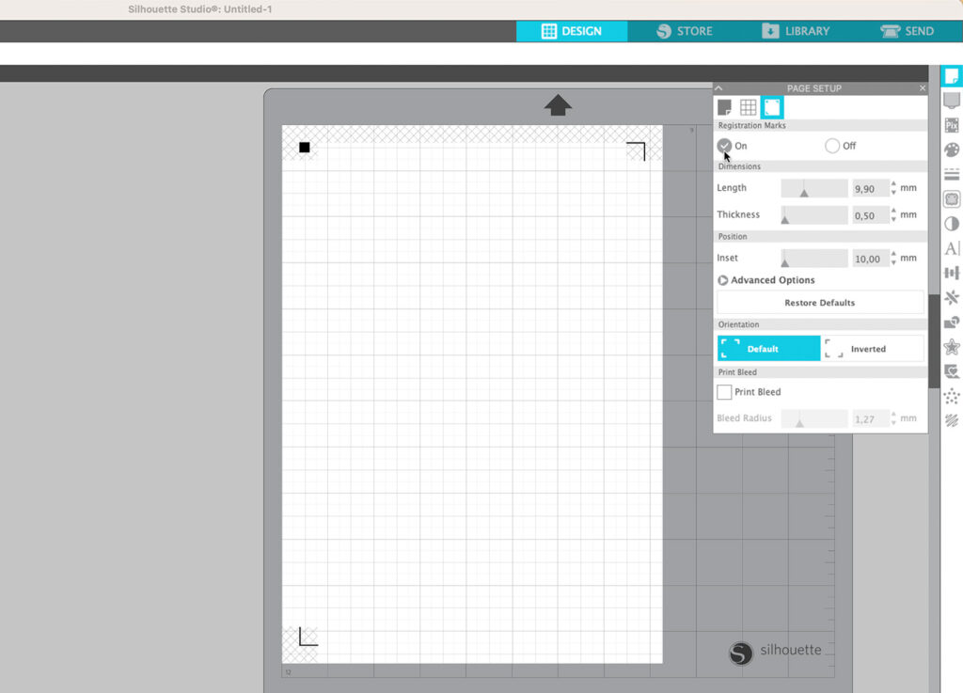This screenshot has height=693, width=963.
Task: Open the star-shaped panel icon
Action: (x=951, y=347)
